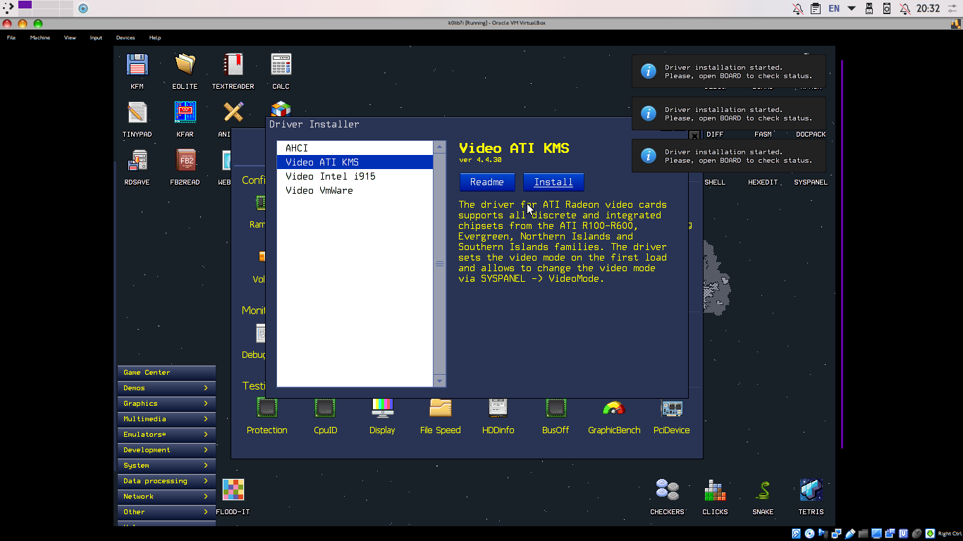Viewport: 963px width, 541px height.
Task: Expand the Emulators submenu
Action: pos(166,435)
